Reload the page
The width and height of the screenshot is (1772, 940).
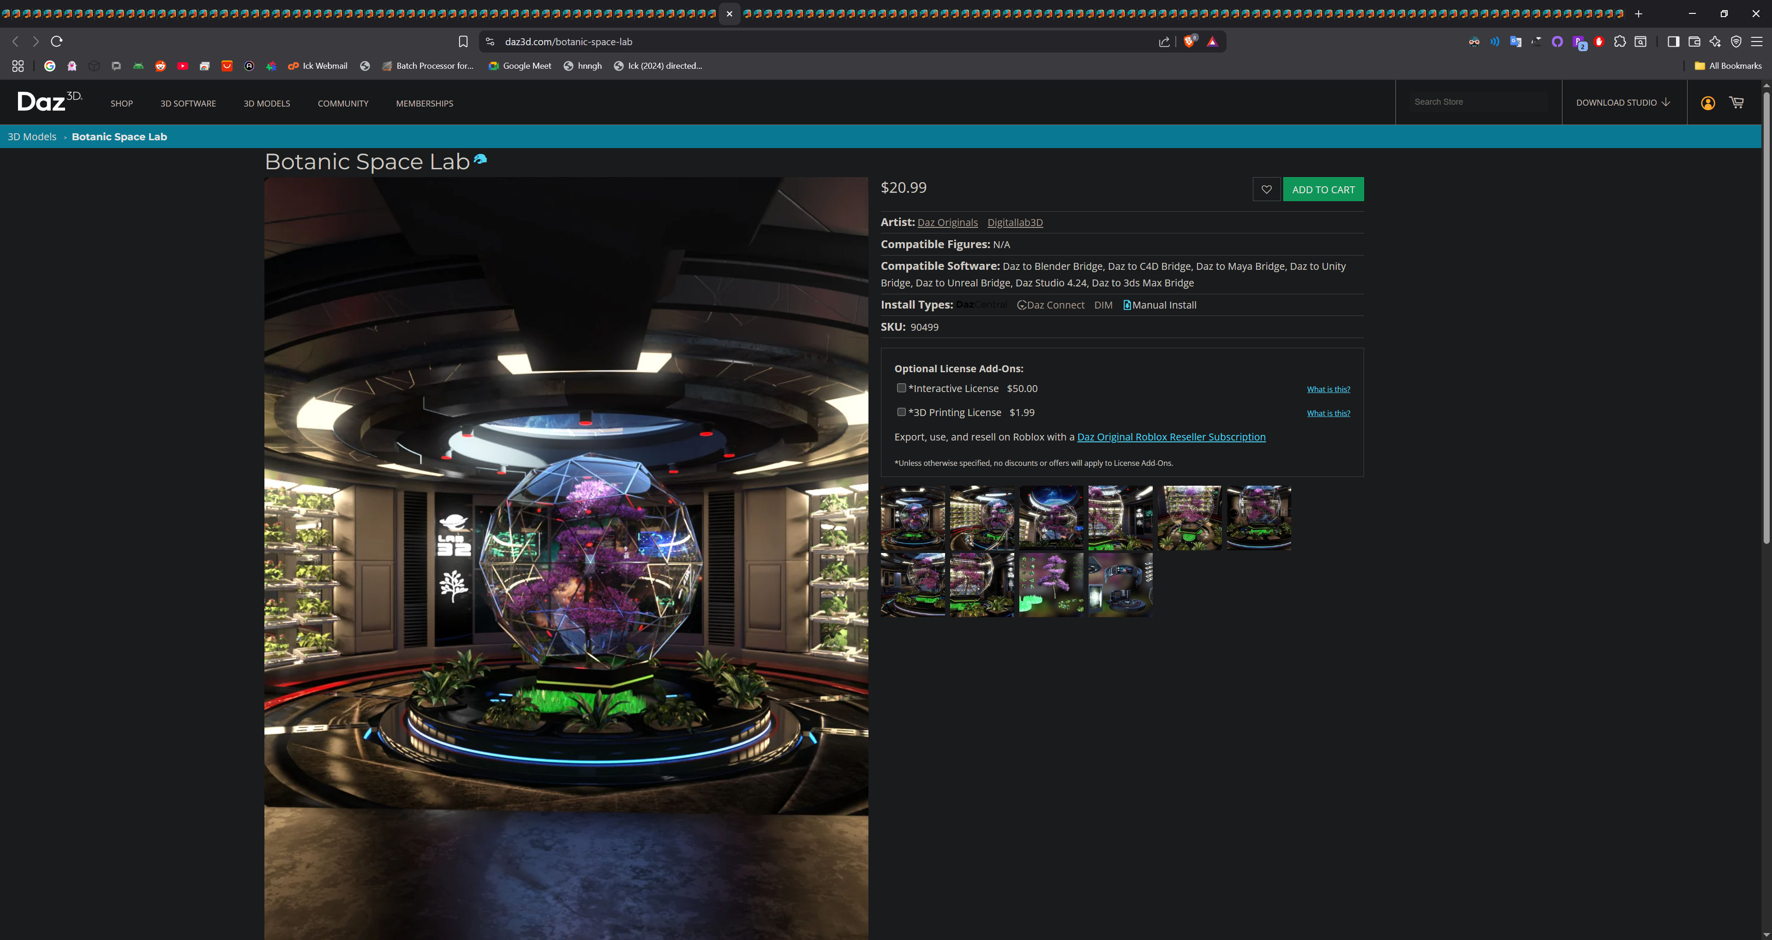tap(57, 41)
